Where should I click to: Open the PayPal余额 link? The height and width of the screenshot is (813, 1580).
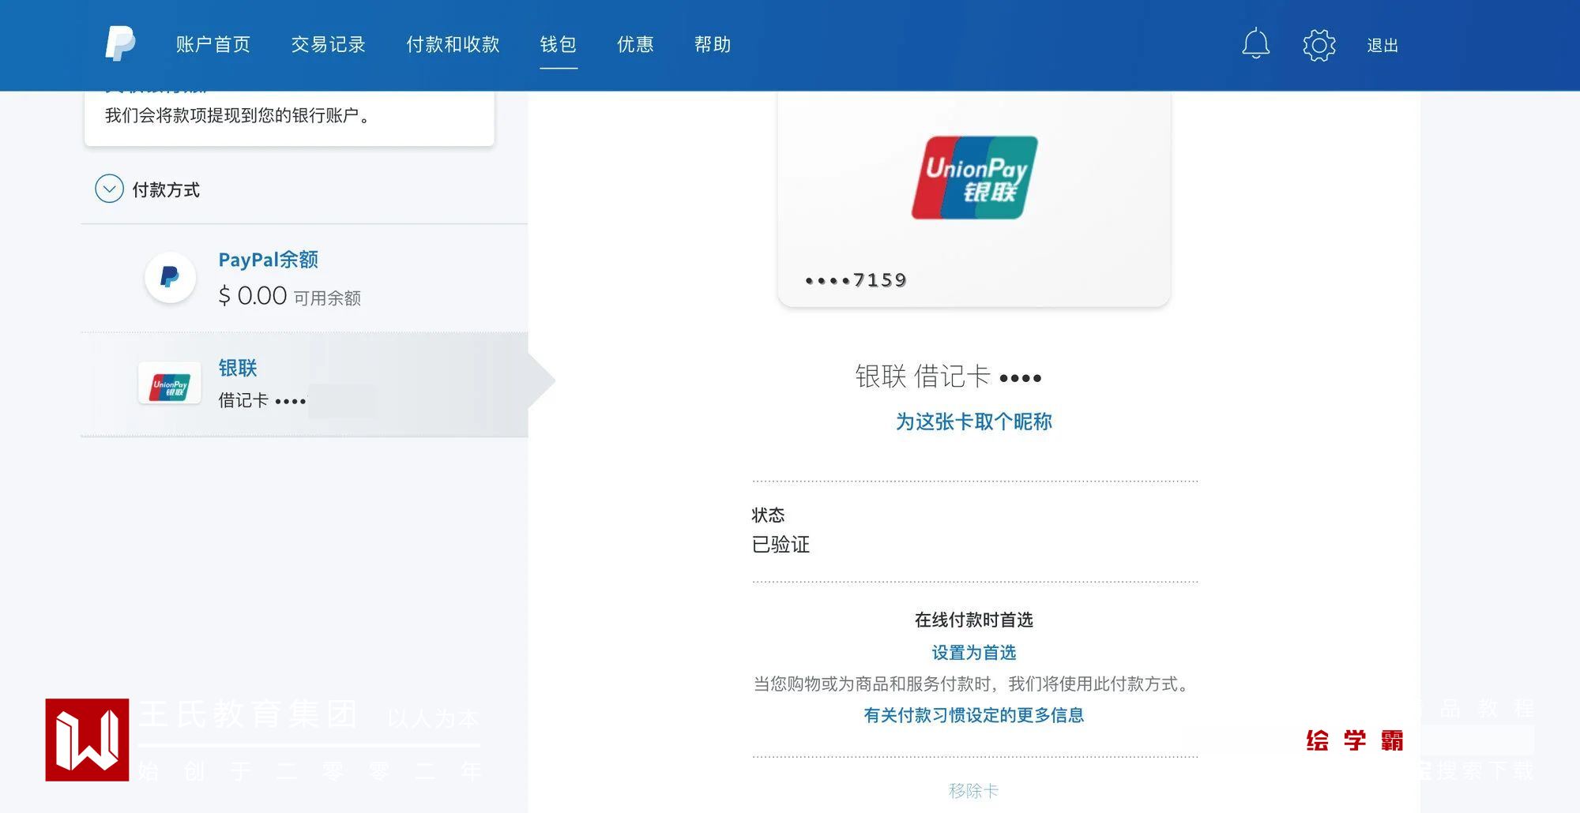(268, 260)
